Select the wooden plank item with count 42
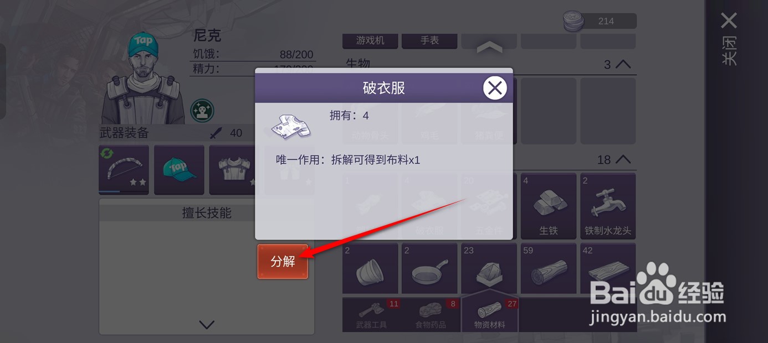Image resolution: width=768 pixels, height=343 pixels. pyautogui.click(x=608, y=268)
